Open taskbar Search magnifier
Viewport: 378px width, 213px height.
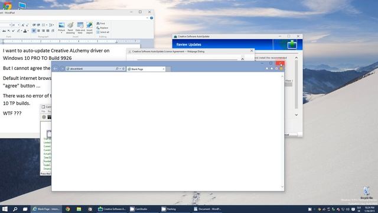click(15, 209)
